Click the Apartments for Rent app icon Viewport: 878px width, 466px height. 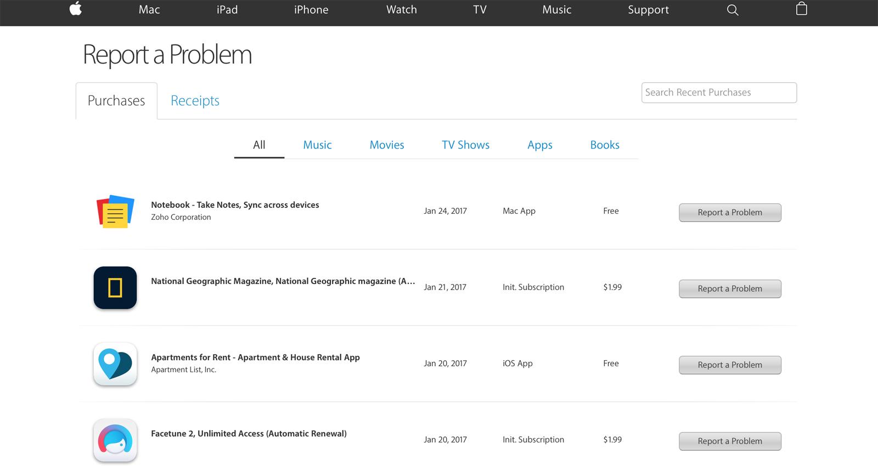coord(115,364)
